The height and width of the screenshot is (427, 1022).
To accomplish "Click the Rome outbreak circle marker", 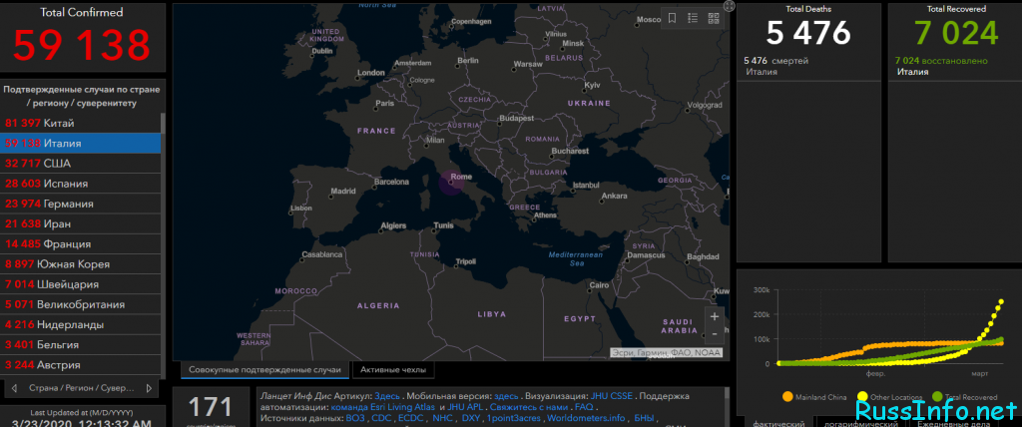I will coord(450,183).
